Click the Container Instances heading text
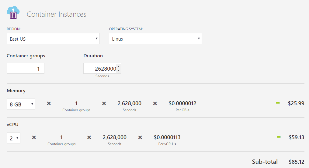This screenshot has height=168, width=309. coord(57,14)
